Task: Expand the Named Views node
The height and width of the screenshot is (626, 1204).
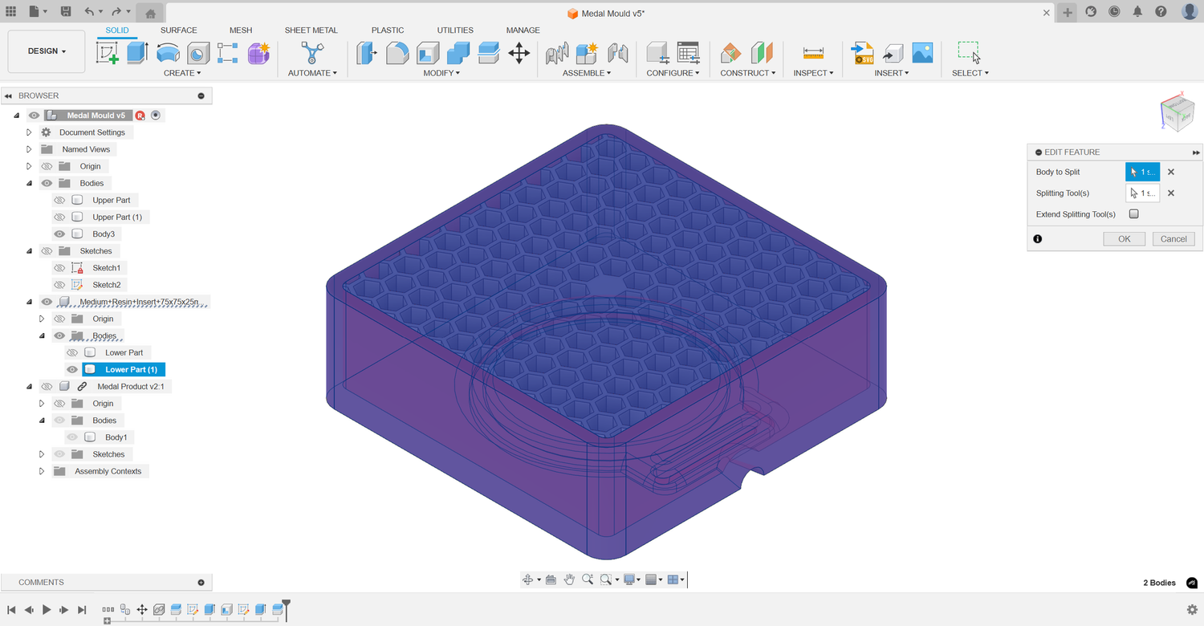Action: [x=29, y=149]
